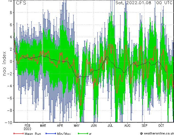Click the Mean Run legend label
174x135 pixels.
point(33,134)
